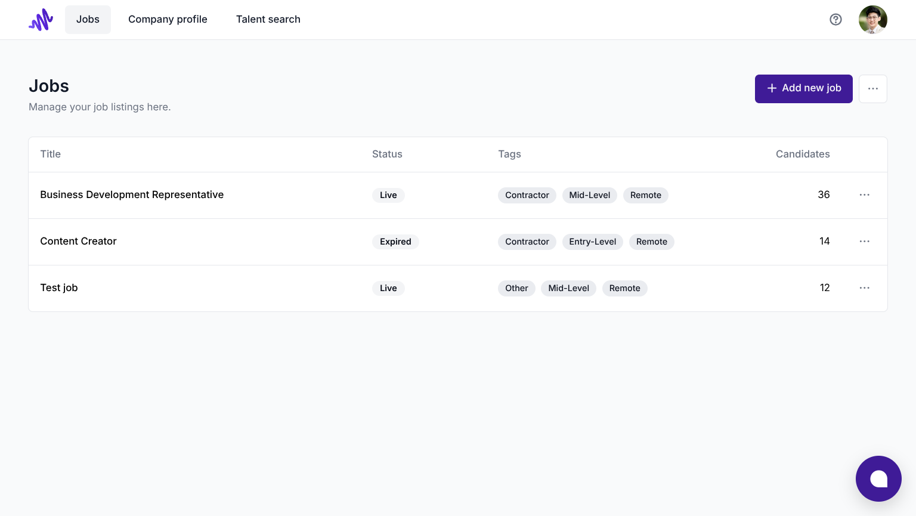Click Remote tag on Business Development row
Image resolution: width=916 pixels, height=516 pixels.
click(x=646, y=195)
